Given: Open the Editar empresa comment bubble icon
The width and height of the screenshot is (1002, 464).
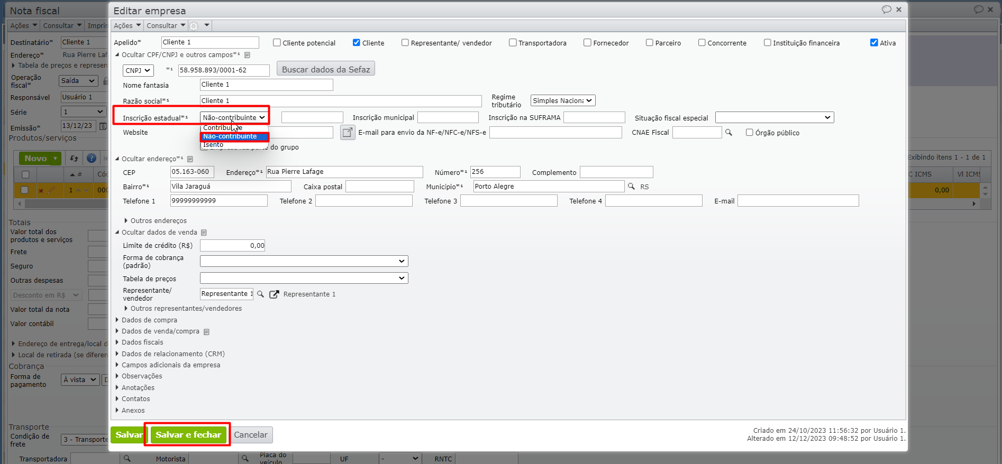Looking at the screenshot, I should click(886, 10).
